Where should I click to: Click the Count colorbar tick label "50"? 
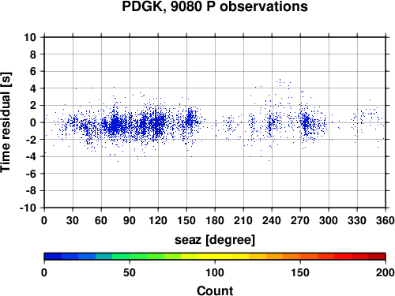coord(130,272)
